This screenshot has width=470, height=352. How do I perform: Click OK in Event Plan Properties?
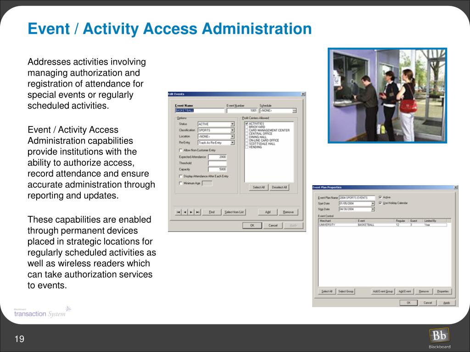(408, 303)
